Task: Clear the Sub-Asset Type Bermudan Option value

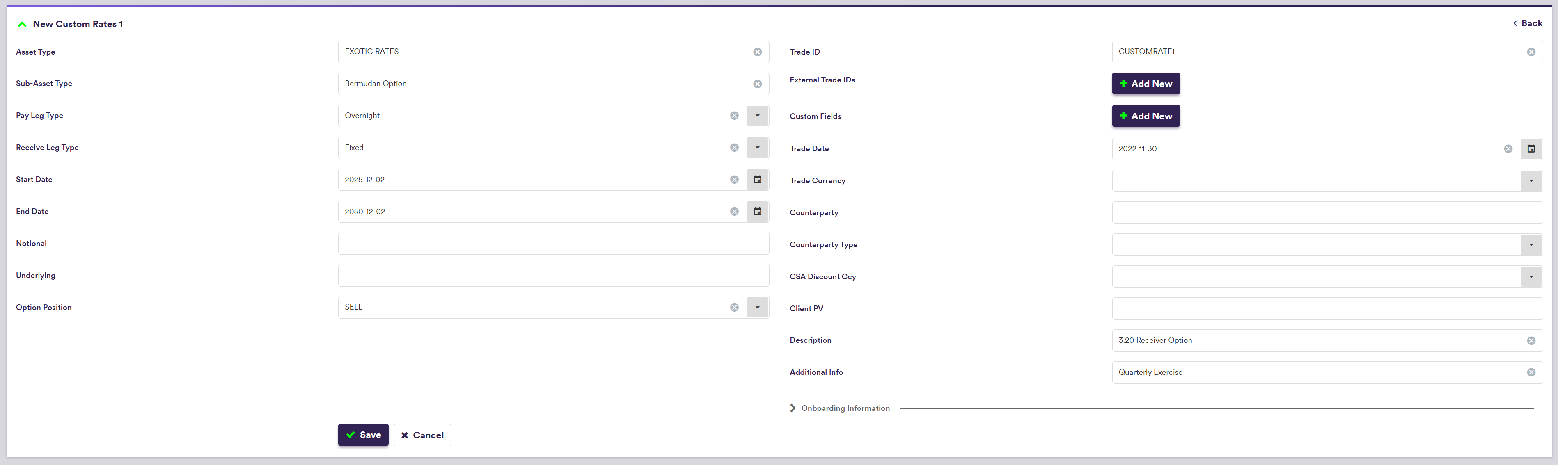Action: (757, 84)
